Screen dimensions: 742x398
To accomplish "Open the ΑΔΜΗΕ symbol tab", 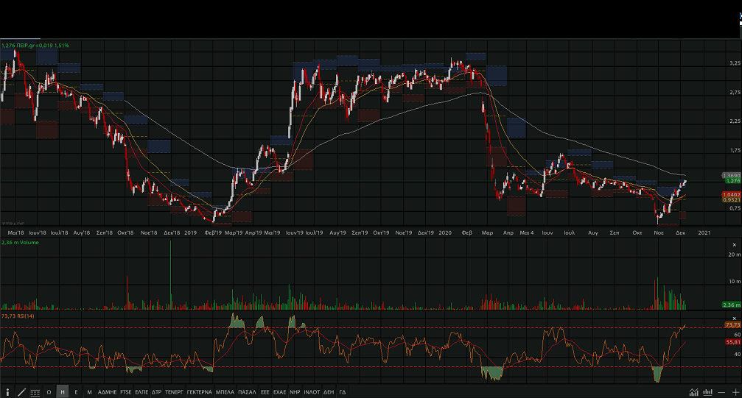I will pos(108,392).
